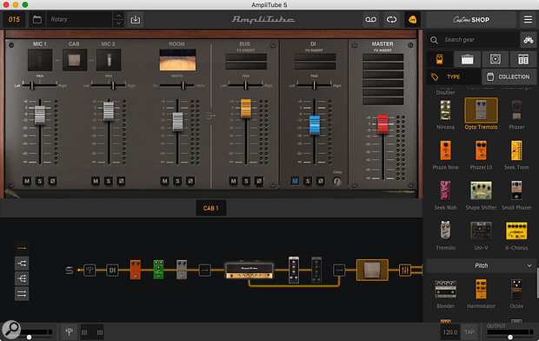The image size is (539, 341).
Task: Open the hamburger main menu
Action: tap(528, 20)
